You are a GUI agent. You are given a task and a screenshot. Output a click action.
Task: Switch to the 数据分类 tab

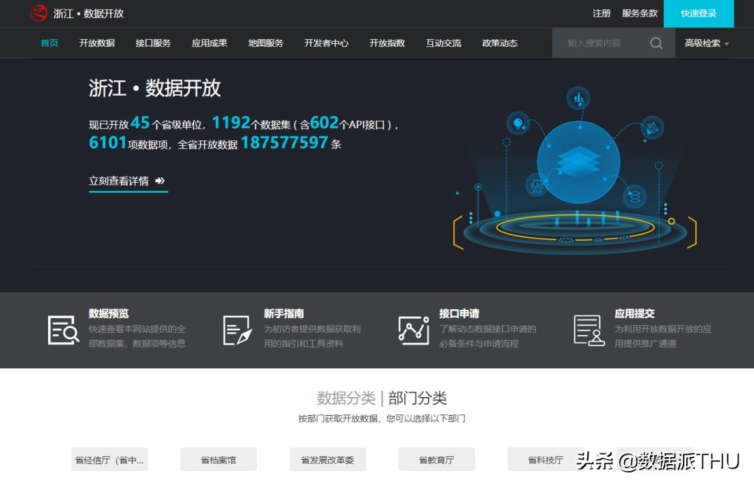coord(347,398)
